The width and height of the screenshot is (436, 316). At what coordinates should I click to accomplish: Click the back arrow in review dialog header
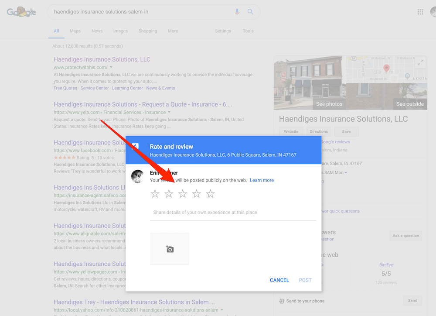click(x=135, y=147)
